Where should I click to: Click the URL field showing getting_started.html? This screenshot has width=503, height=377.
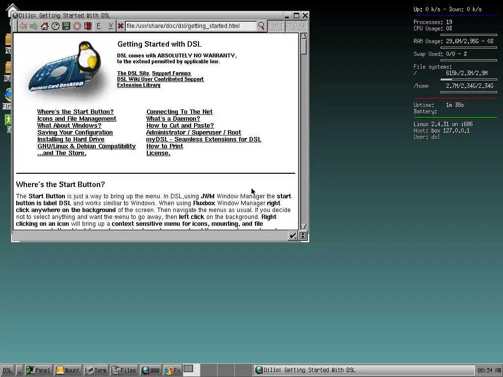click(x=191, y=26)
